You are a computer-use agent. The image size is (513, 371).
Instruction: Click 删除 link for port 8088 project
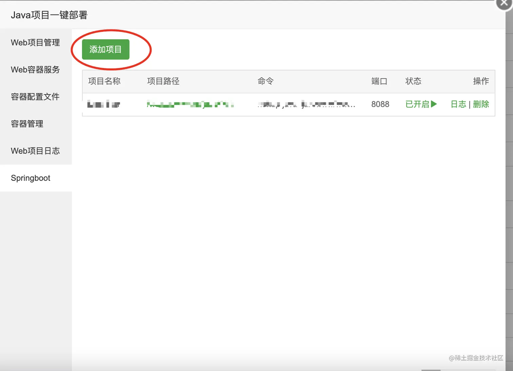(x=481, y=104)
